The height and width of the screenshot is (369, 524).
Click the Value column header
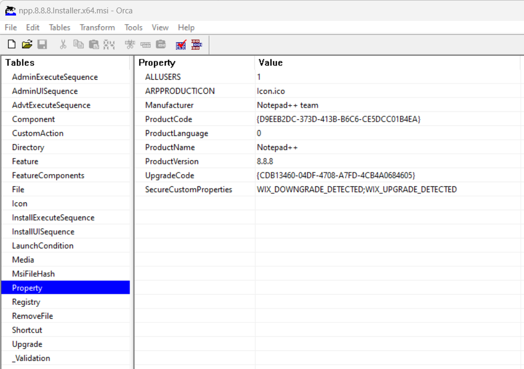click(x=270, y=63)
